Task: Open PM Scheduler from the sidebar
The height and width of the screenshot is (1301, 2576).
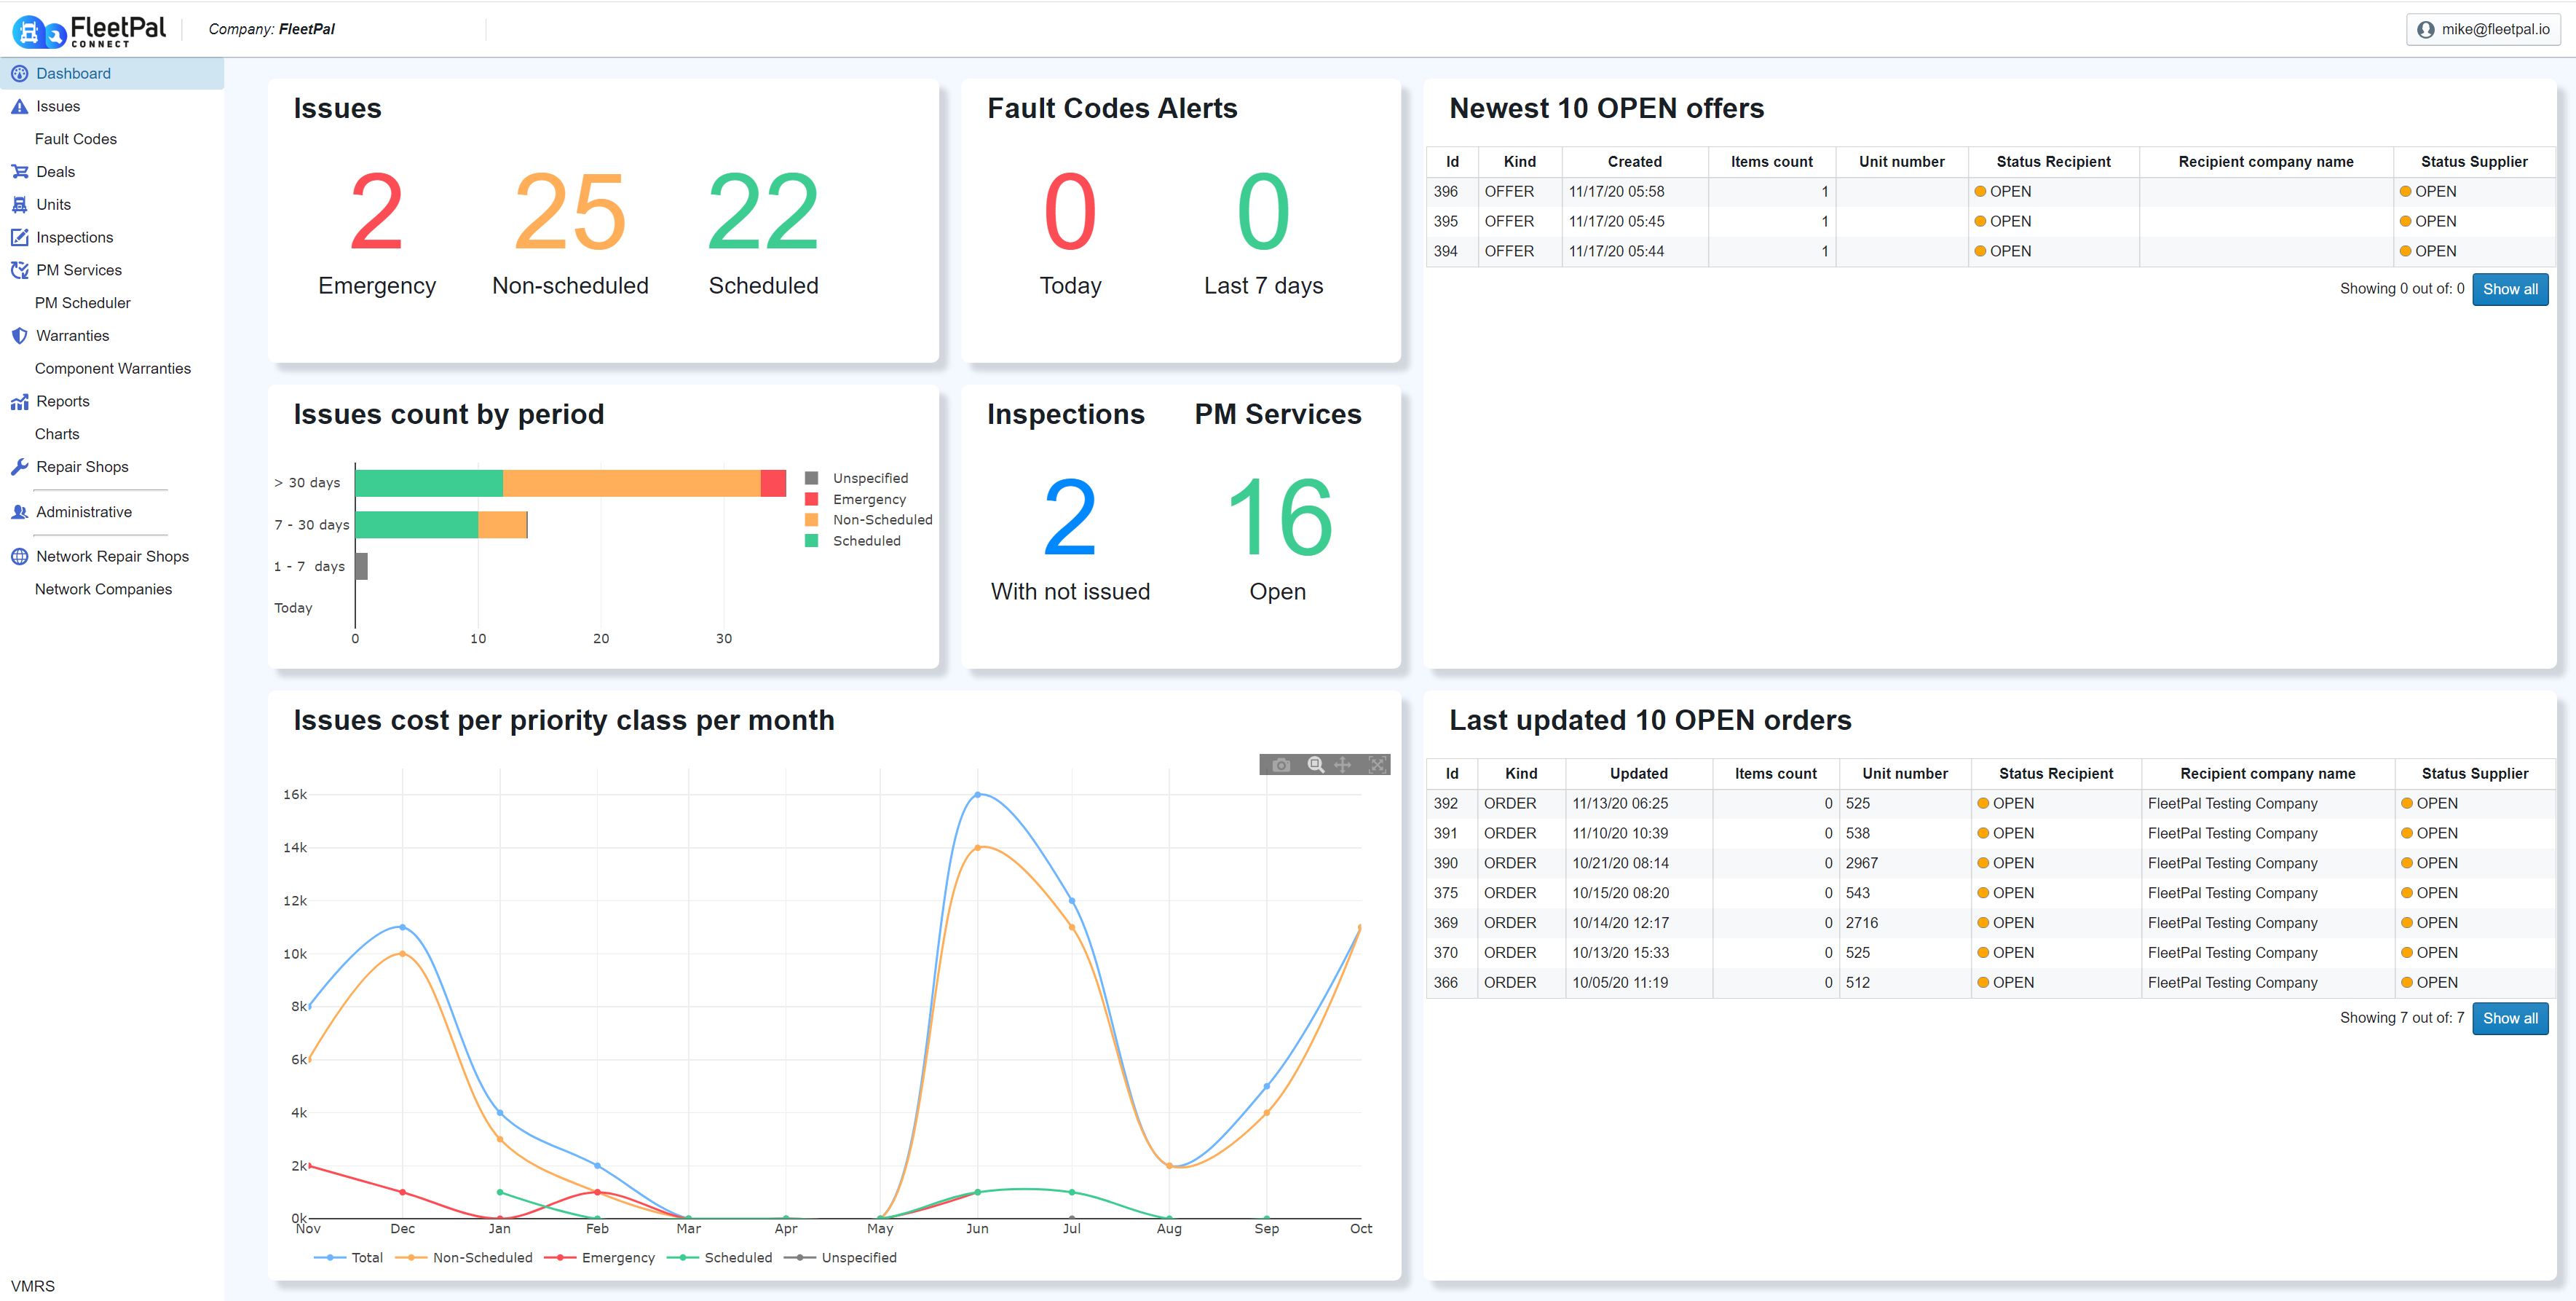Action: [x=82, y=302]
